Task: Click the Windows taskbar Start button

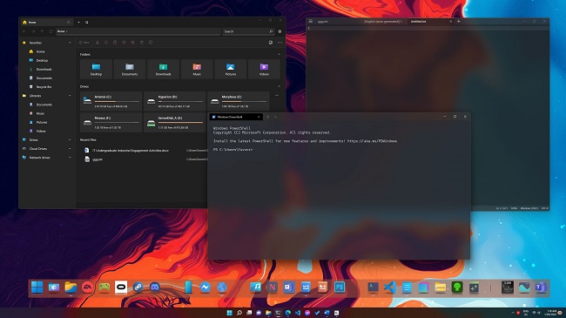Action: (x=229, y=313)
